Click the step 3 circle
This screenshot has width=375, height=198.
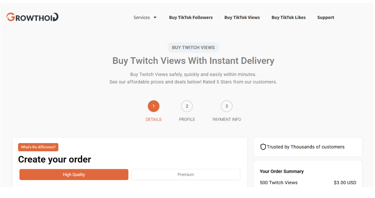pyautogui.click(x=226, y=106)
